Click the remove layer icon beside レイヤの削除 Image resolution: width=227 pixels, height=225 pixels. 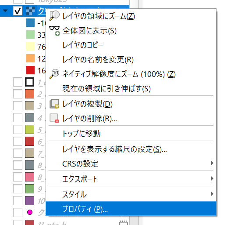point(54,118)
